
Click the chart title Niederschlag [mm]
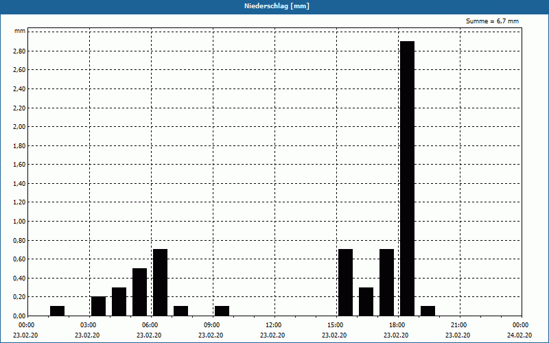(277, 6)
